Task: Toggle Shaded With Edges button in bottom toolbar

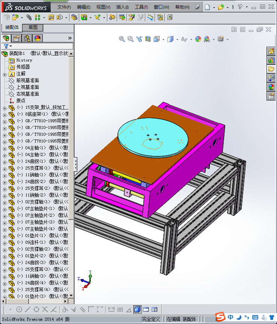Action: [x=137, y=309]
